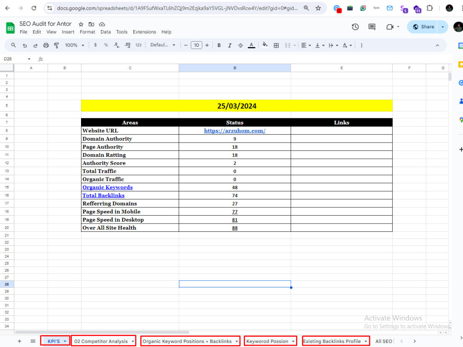Add a new sheet
The image size is (463, 347).
point(19,341)
